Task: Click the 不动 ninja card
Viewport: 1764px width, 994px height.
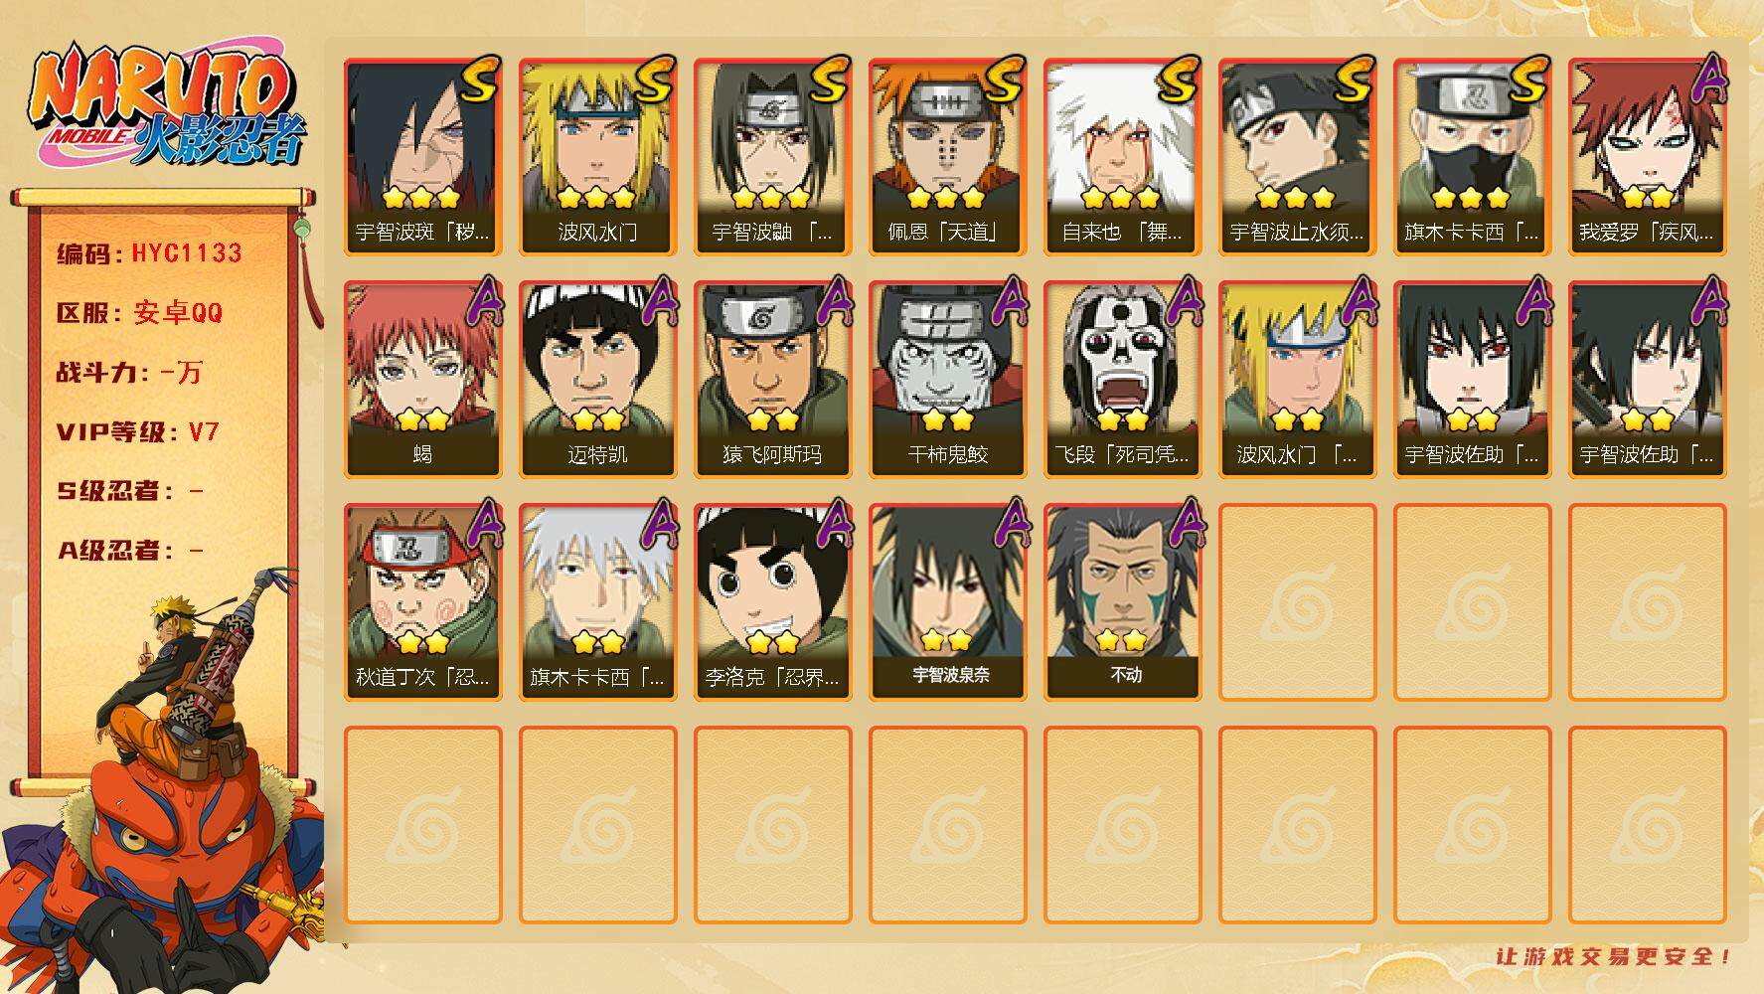Action: 1122,602
